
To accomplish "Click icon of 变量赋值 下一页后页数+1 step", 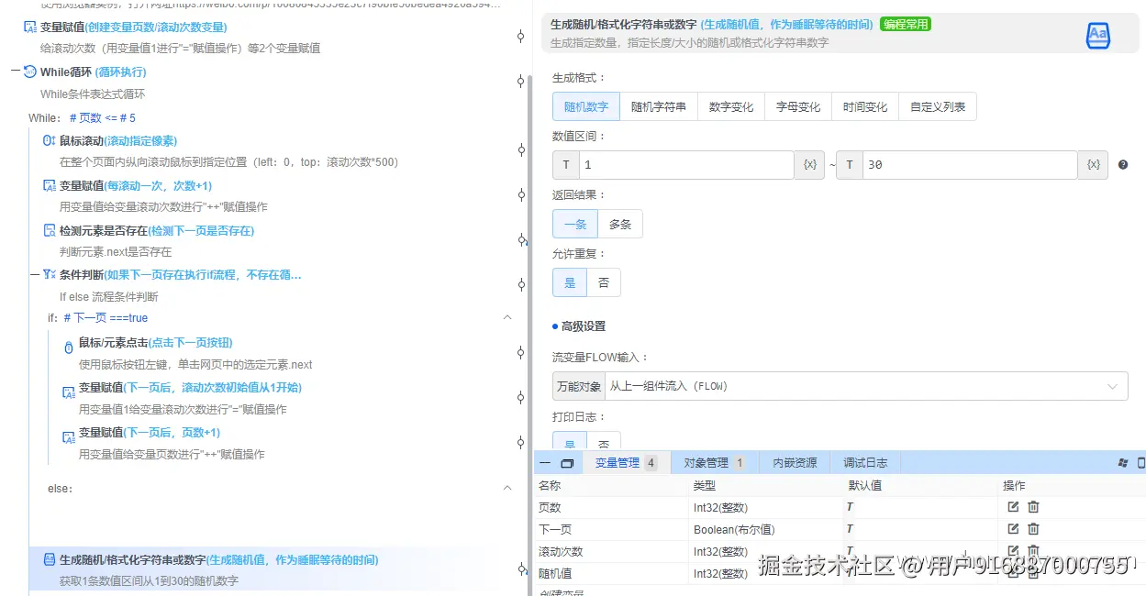I will tap(69, 437).
